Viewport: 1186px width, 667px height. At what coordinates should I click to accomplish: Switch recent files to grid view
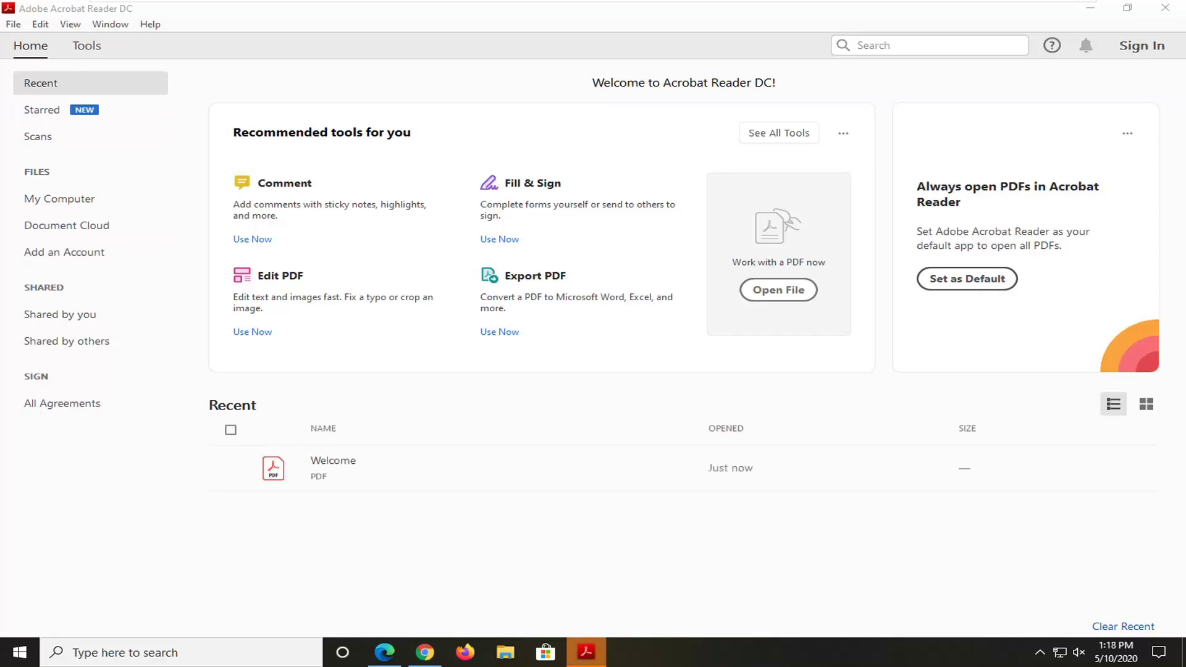click(x=1146, y=403)
